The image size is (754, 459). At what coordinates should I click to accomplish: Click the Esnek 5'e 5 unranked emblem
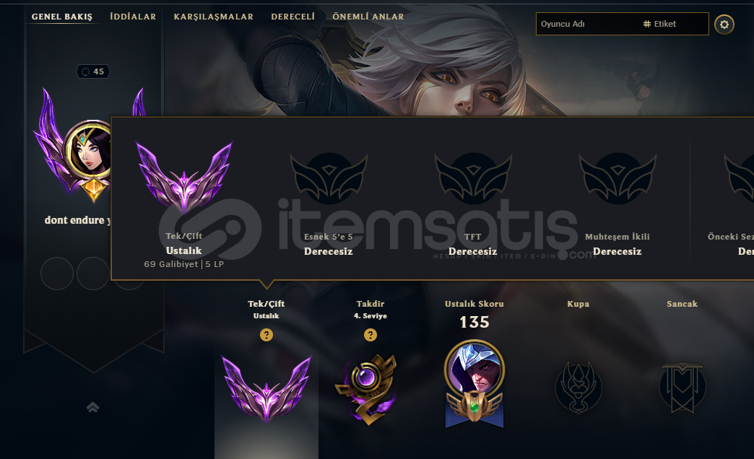(x=329, y=179)
